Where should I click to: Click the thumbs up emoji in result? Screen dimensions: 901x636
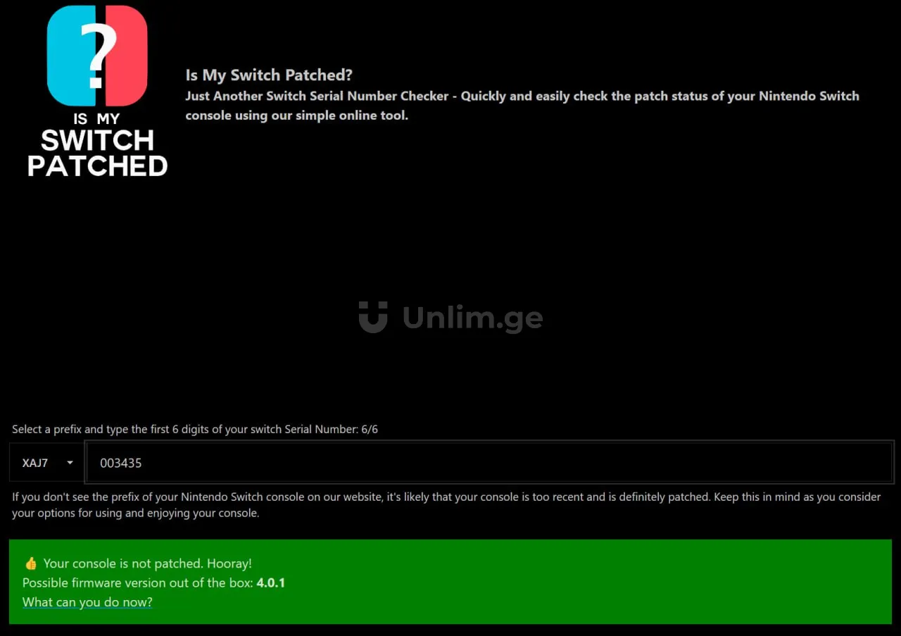coord(30,563)
